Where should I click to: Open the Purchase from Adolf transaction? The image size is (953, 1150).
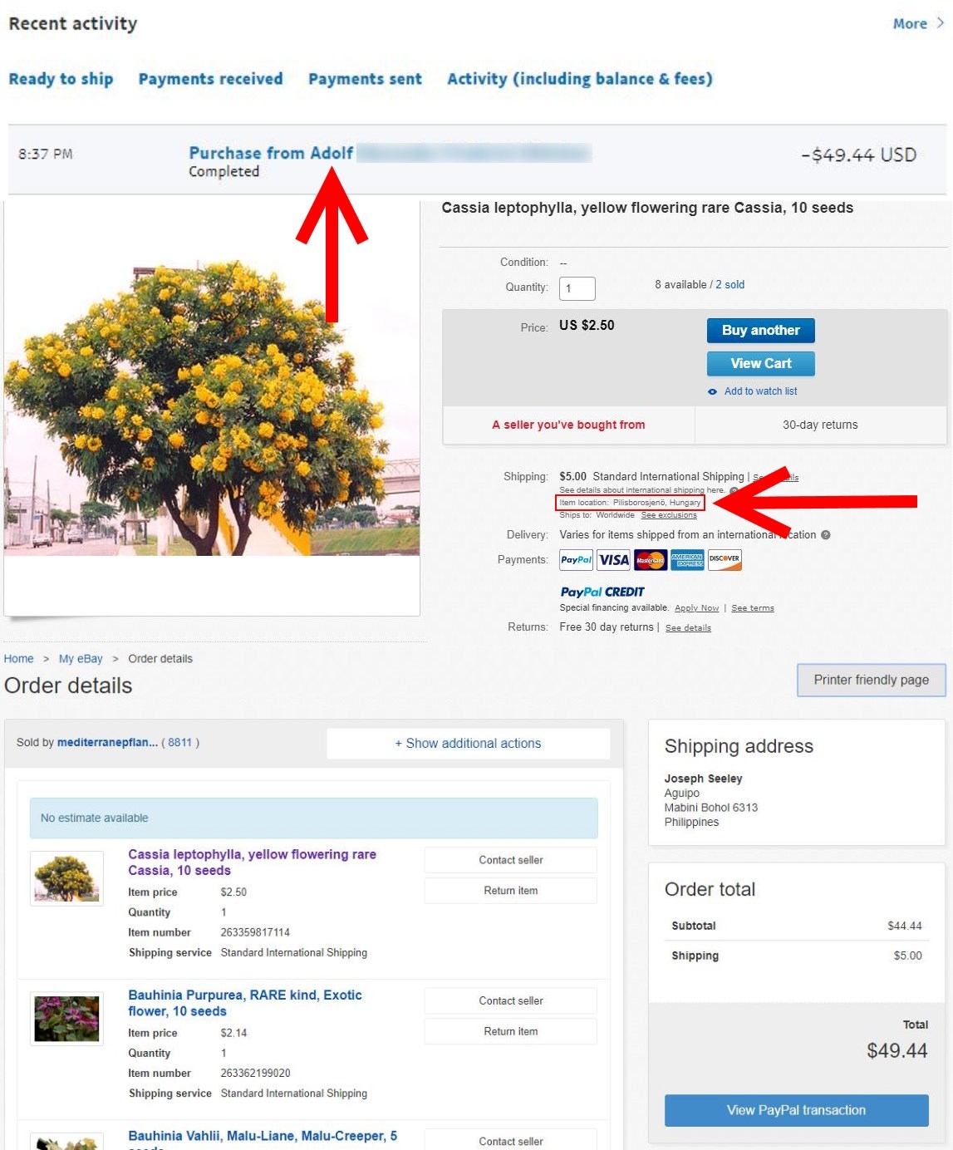coord(271,153)
